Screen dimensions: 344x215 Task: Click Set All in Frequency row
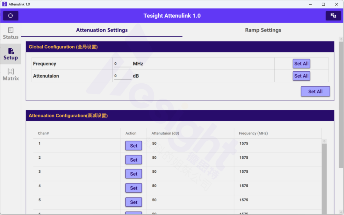[301, 64]
